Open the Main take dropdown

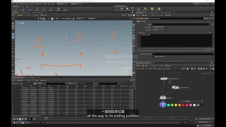point(202,4)
